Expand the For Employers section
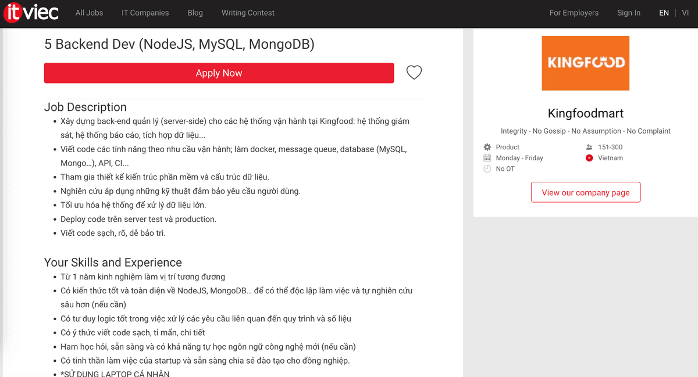 [x=574, y=12]
